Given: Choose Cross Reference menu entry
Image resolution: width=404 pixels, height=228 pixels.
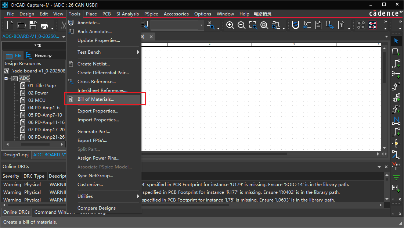Looking at the screenshot, I should coord(97,82).
